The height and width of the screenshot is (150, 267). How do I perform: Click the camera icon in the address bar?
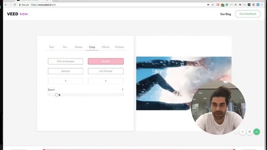(208, 5)
